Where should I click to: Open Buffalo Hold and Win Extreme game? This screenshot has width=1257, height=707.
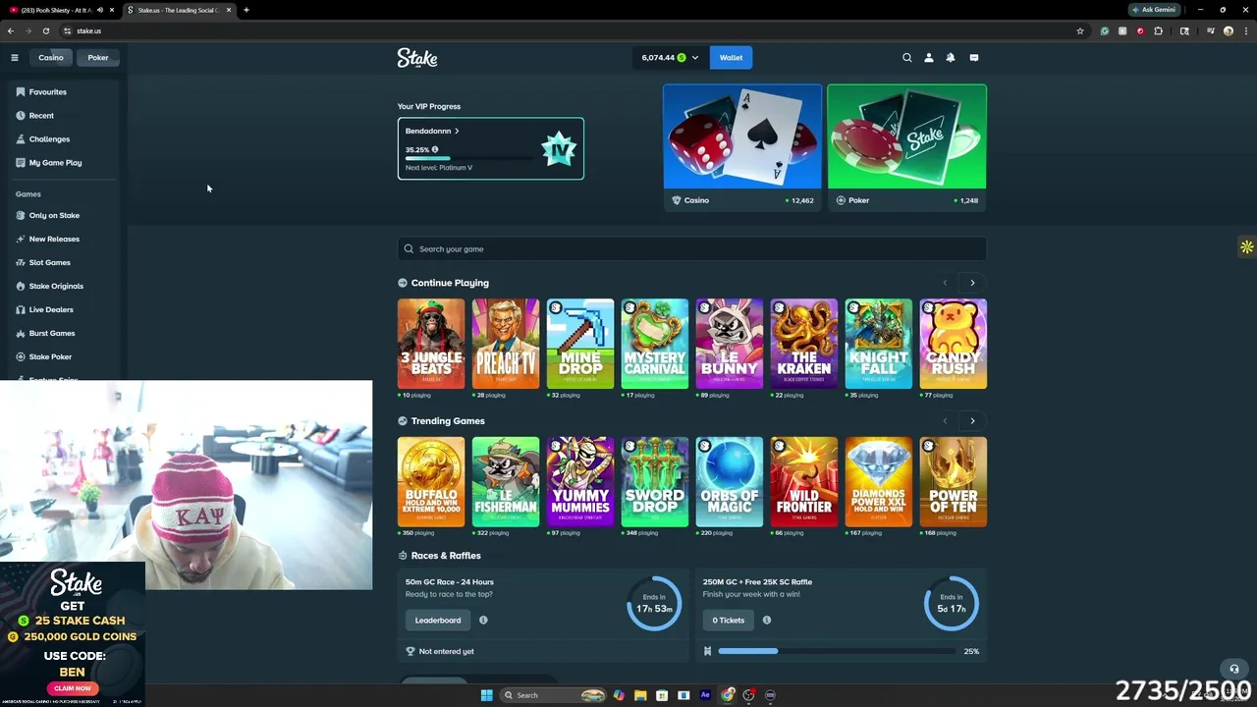(431, 482)
